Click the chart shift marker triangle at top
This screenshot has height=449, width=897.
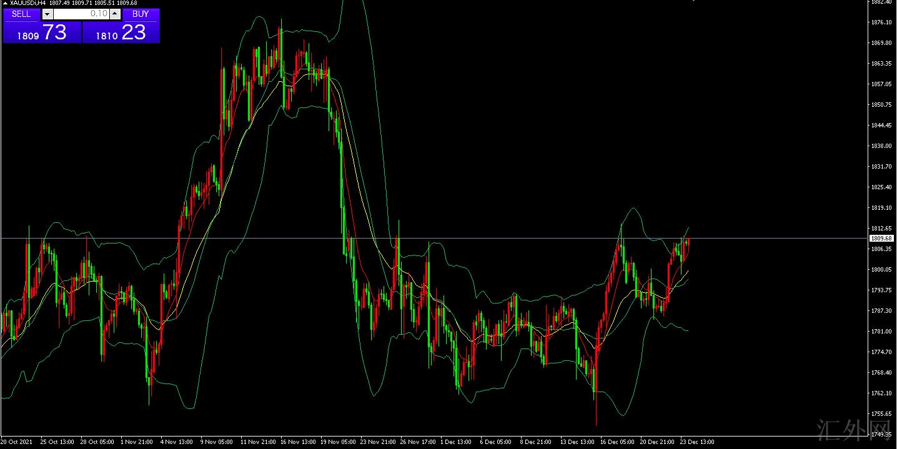[x=693, y=2]
